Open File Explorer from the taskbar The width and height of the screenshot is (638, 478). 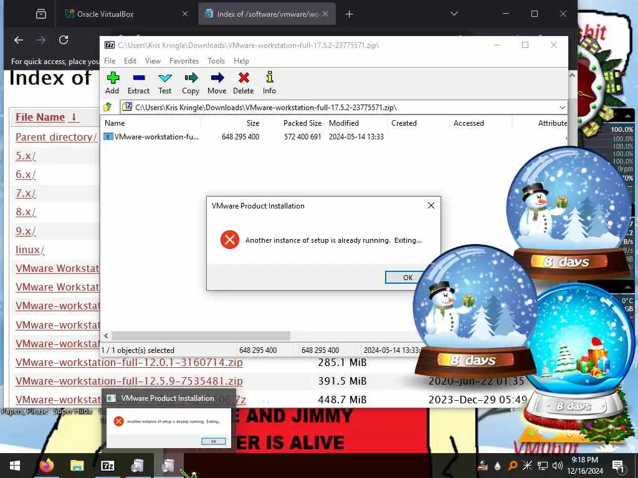(77, 466)
